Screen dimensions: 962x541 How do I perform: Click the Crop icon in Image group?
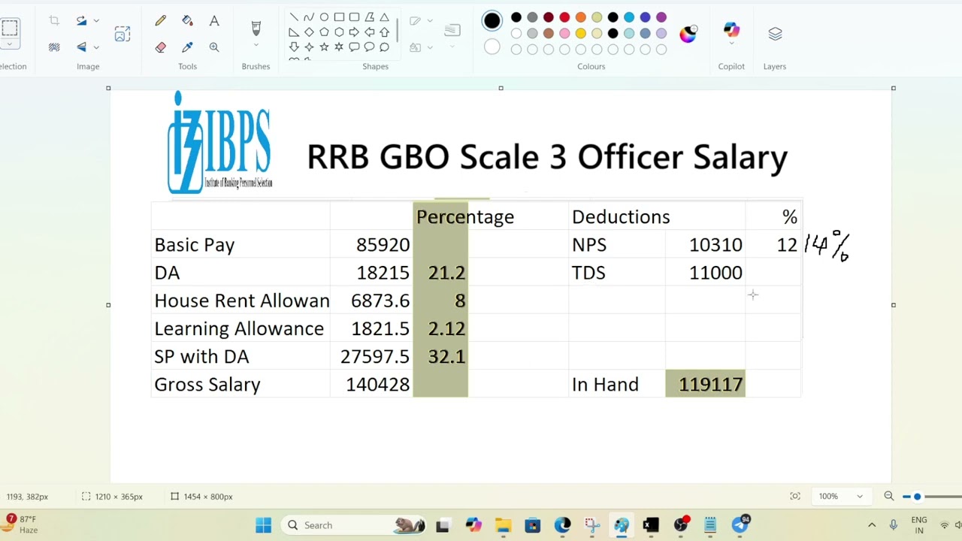point(54,21)
